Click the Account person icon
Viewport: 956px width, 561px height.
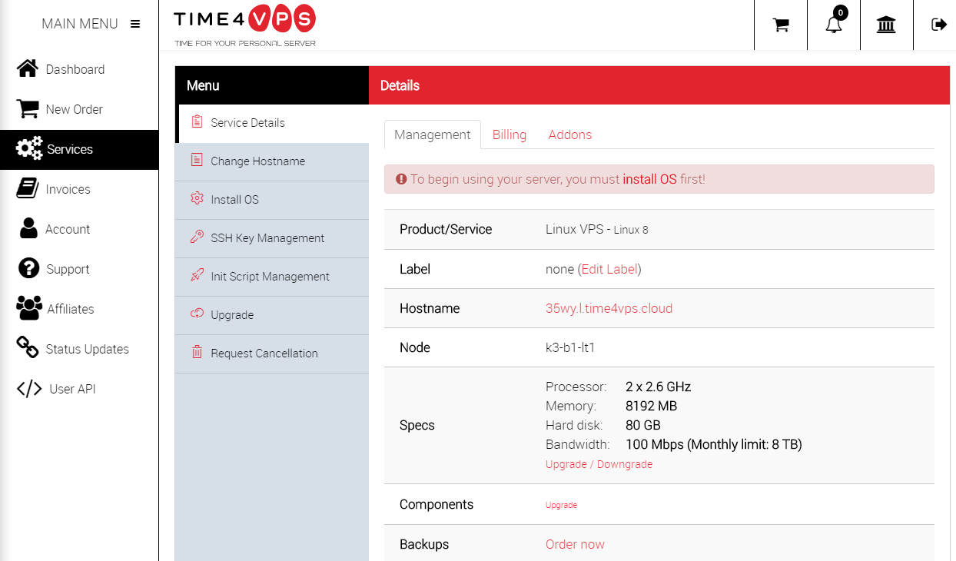tap(28, 228)
